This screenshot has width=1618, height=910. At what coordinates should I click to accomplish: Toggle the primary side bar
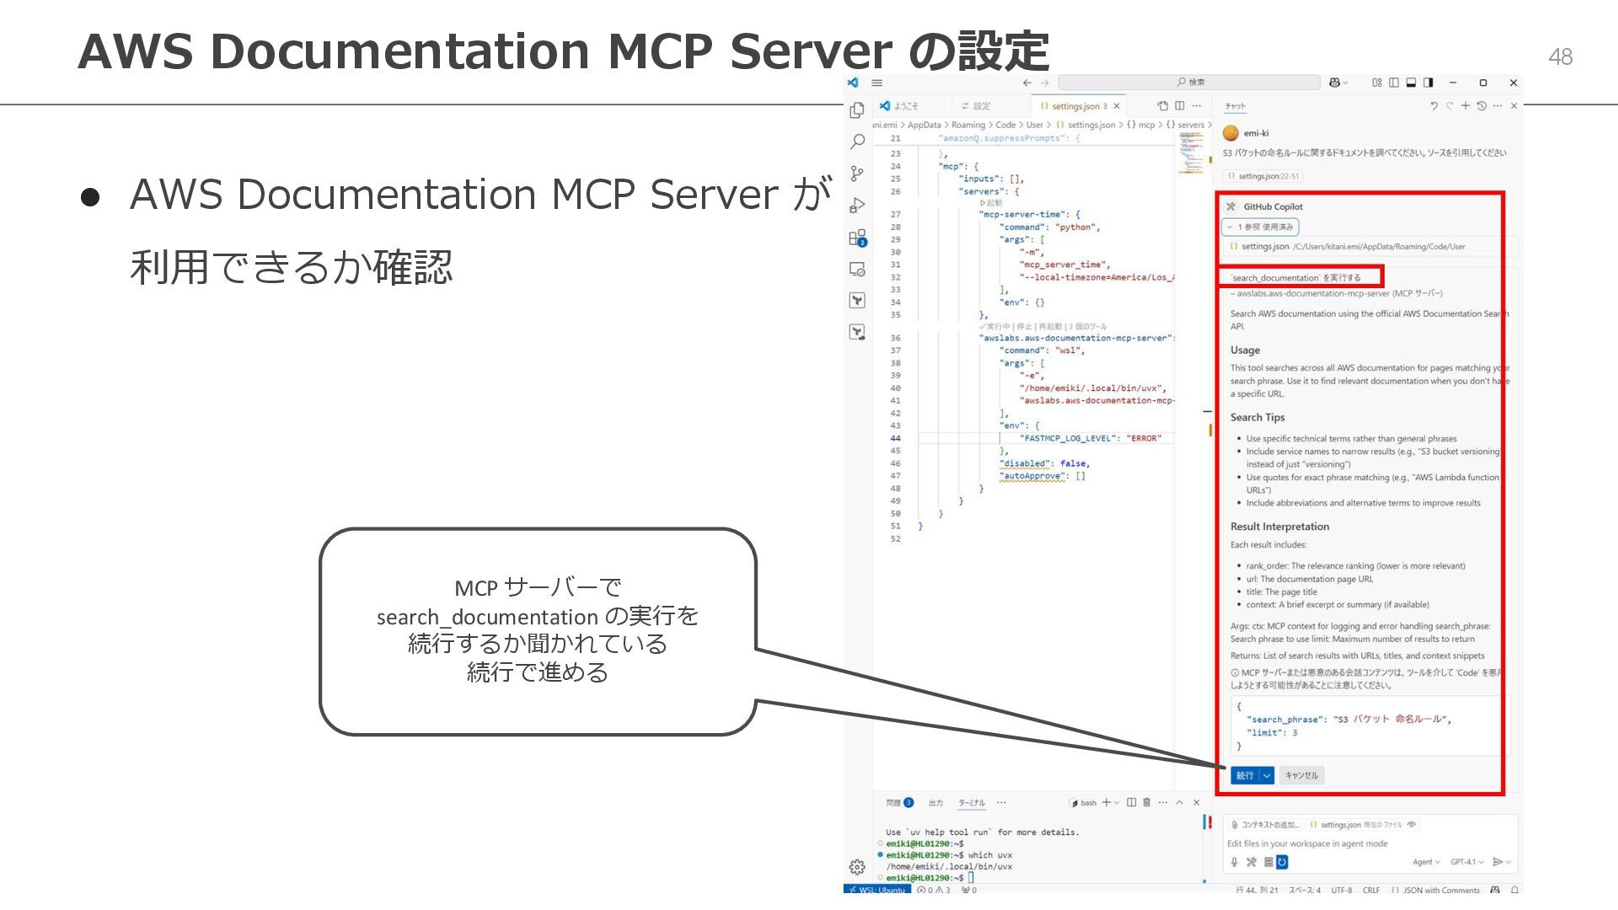click(1394, 83)
